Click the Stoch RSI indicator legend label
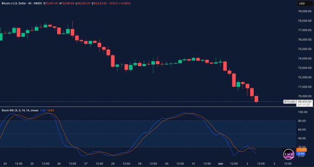The image size is (314, 167). click(20, 110)
